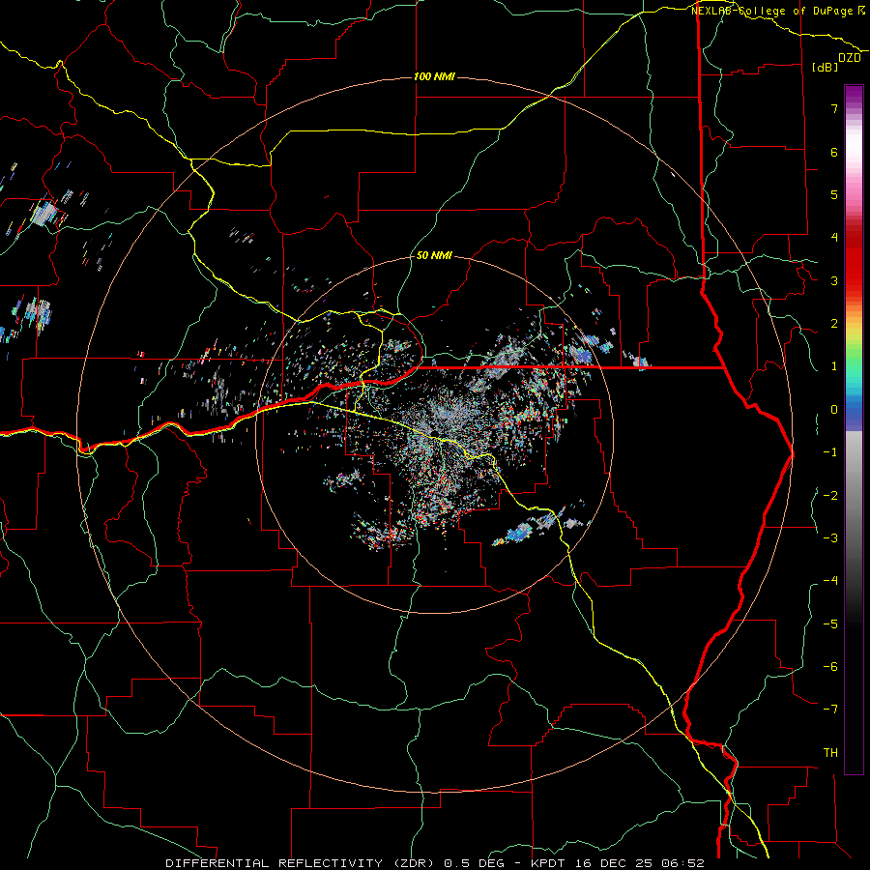
Task: Click the -1 value on color scale
Action: (830, 452)
